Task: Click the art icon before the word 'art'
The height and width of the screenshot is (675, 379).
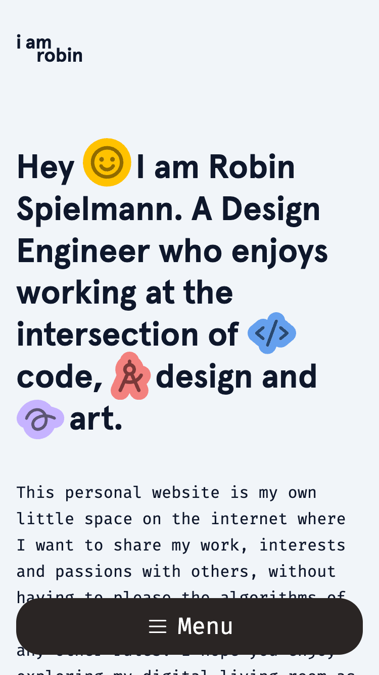Action: point(40,419)
